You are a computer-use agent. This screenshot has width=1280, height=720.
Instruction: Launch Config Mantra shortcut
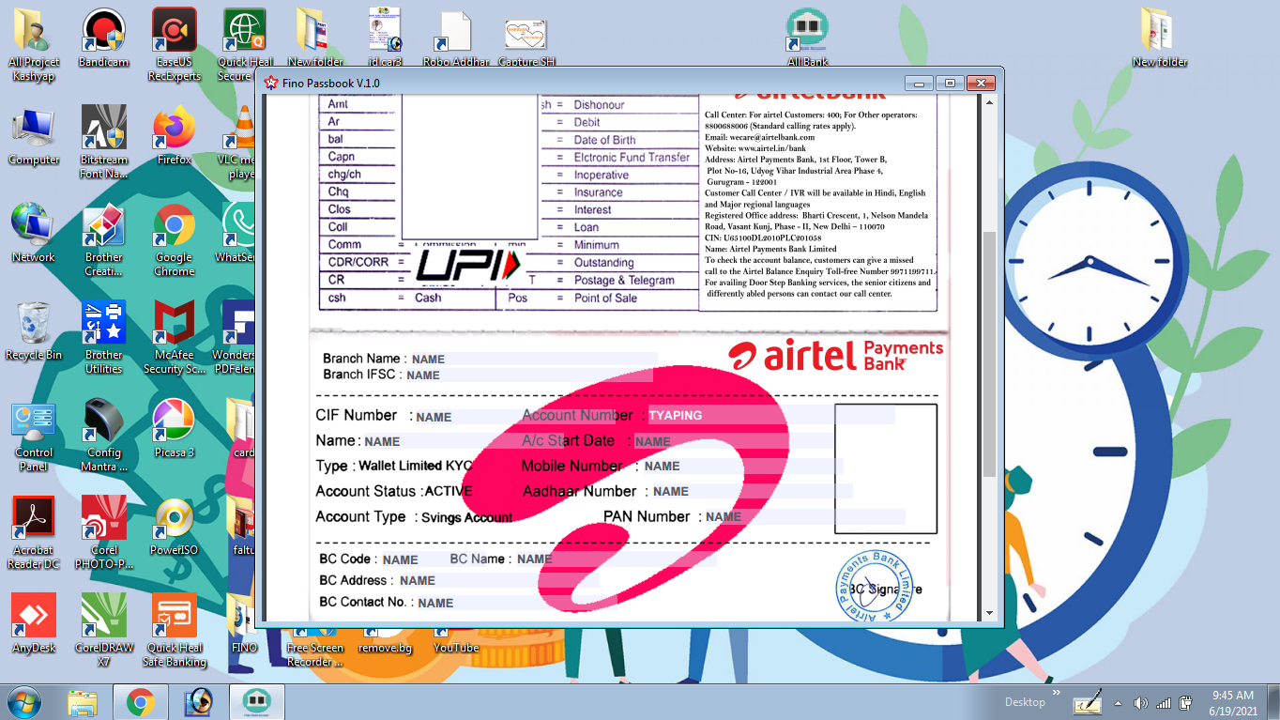tap(104, 435)
